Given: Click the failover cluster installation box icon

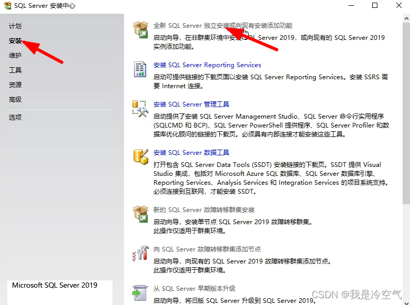Looking at the screenshot, I should click(141, 214).
